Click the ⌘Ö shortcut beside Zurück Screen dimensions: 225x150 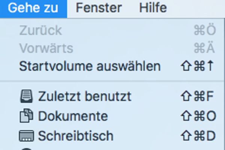[x=205, y=31]
